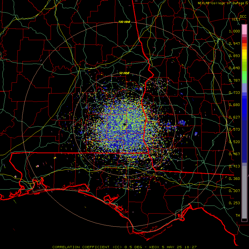Click the 0.733 legend value
The height and width of the screenshot is (249, 249).
234,93
